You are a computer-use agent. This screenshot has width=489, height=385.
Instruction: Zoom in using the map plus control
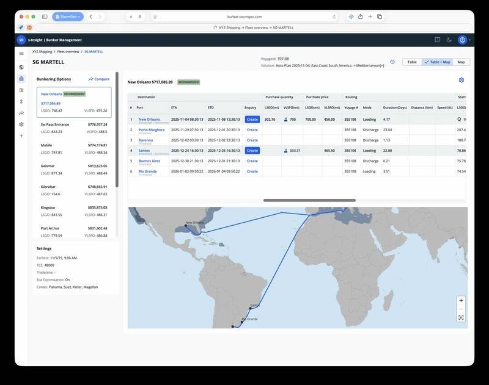pos(460,300)
